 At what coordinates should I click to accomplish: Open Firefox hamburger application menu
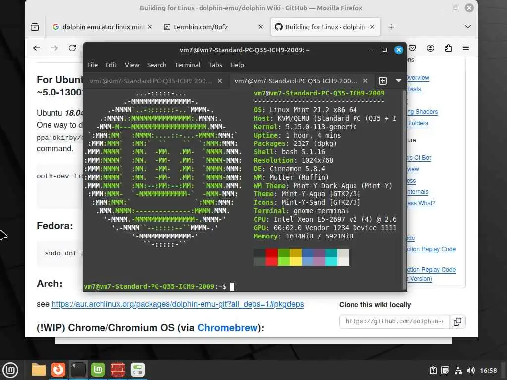pyautogui.click(x=465, y=48)
